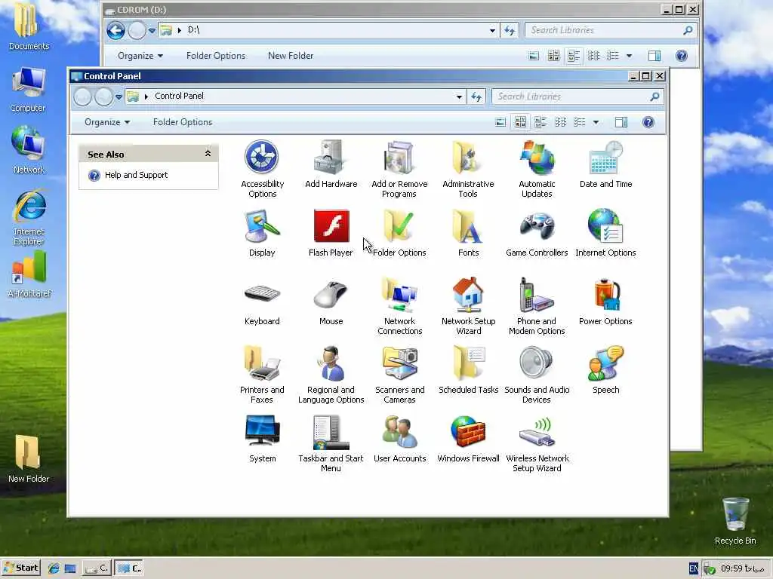Screen dimensions: 773x579
Task: Launch Wireless Network Setup Wizard
Action: pos(537,443)
